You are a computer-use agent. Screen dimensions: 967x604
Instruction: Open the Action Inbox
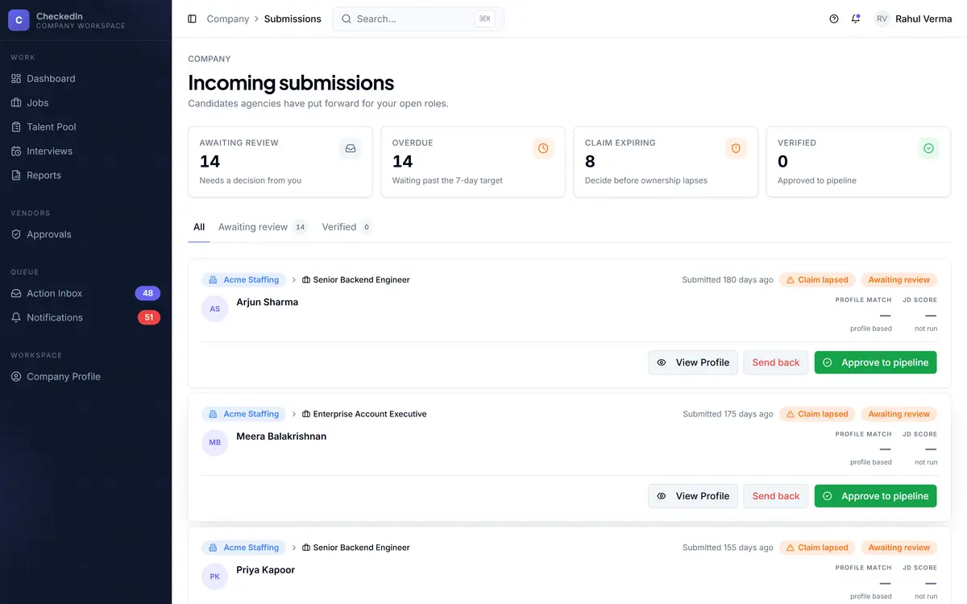[85, 293]
